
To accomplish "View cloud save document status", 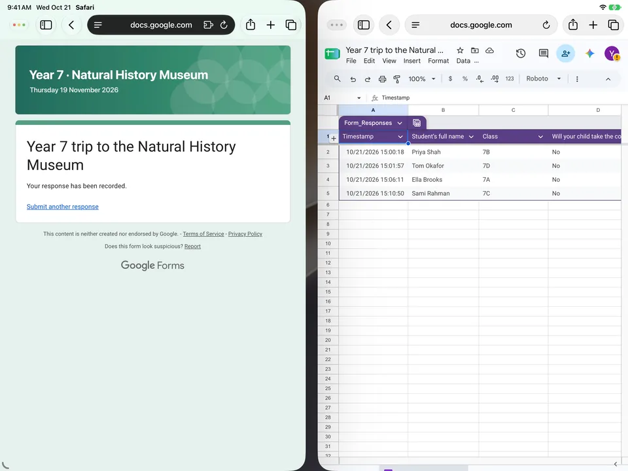I will tap(489, 50).
